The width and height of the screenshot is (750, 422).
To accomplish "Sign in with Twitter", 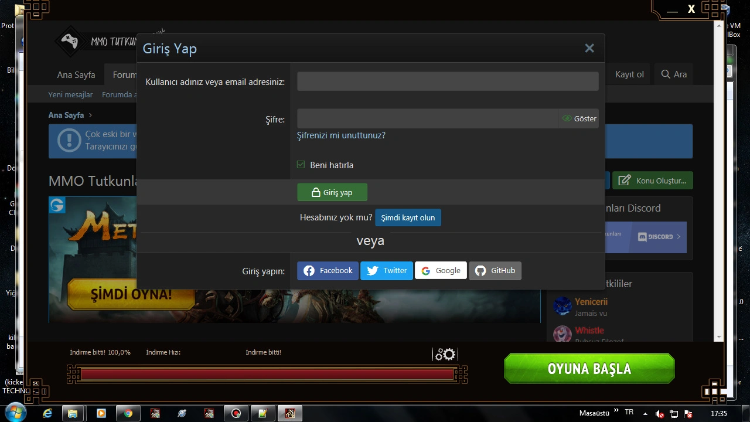I will 387,271.
